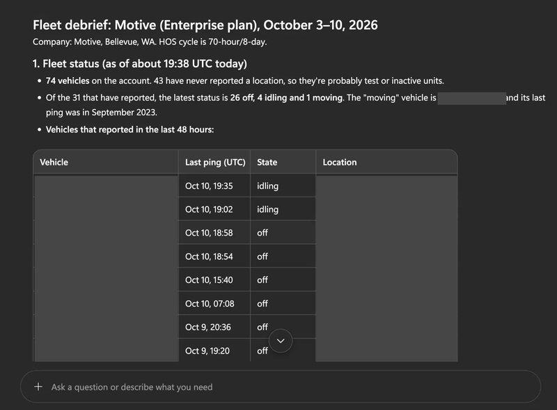
Task: Click the Location column header
Action: click(x=386, y=162)
